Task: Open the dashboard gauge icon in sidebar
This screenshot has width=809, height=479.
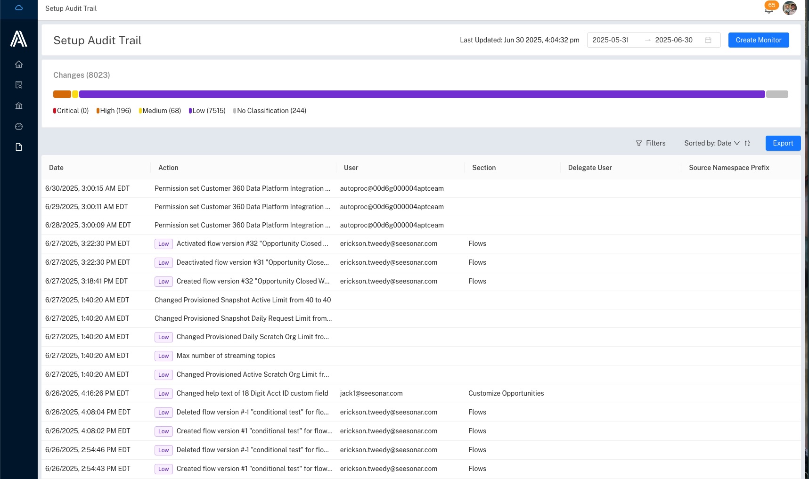Action: [x=19, y=126]
